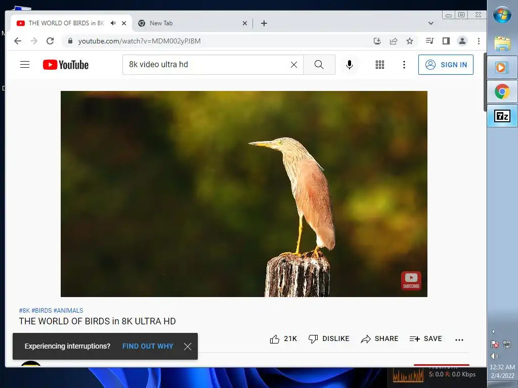Dismiss the interruptions notification

coord(188,346)
